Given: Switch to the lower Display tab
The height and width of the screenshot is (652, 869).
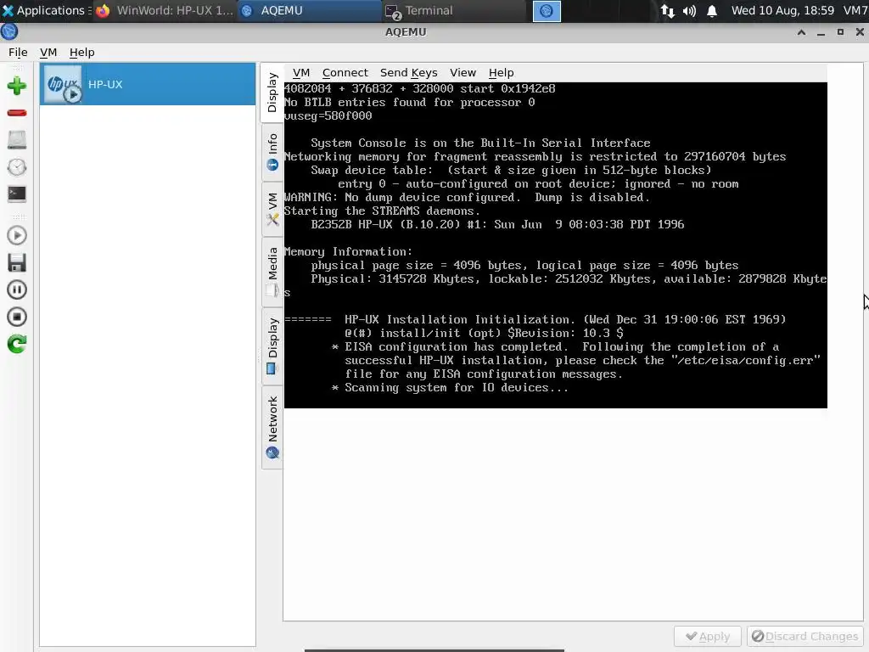Looking at the screenshot, I should tap(272, 346).
